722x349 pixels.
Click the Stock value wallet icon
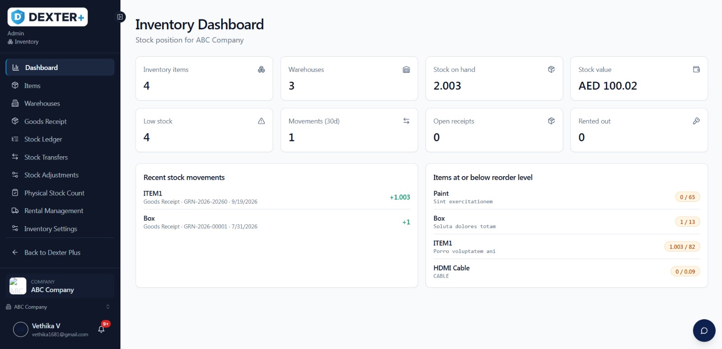pyautogui.click(x=696, y=70)
